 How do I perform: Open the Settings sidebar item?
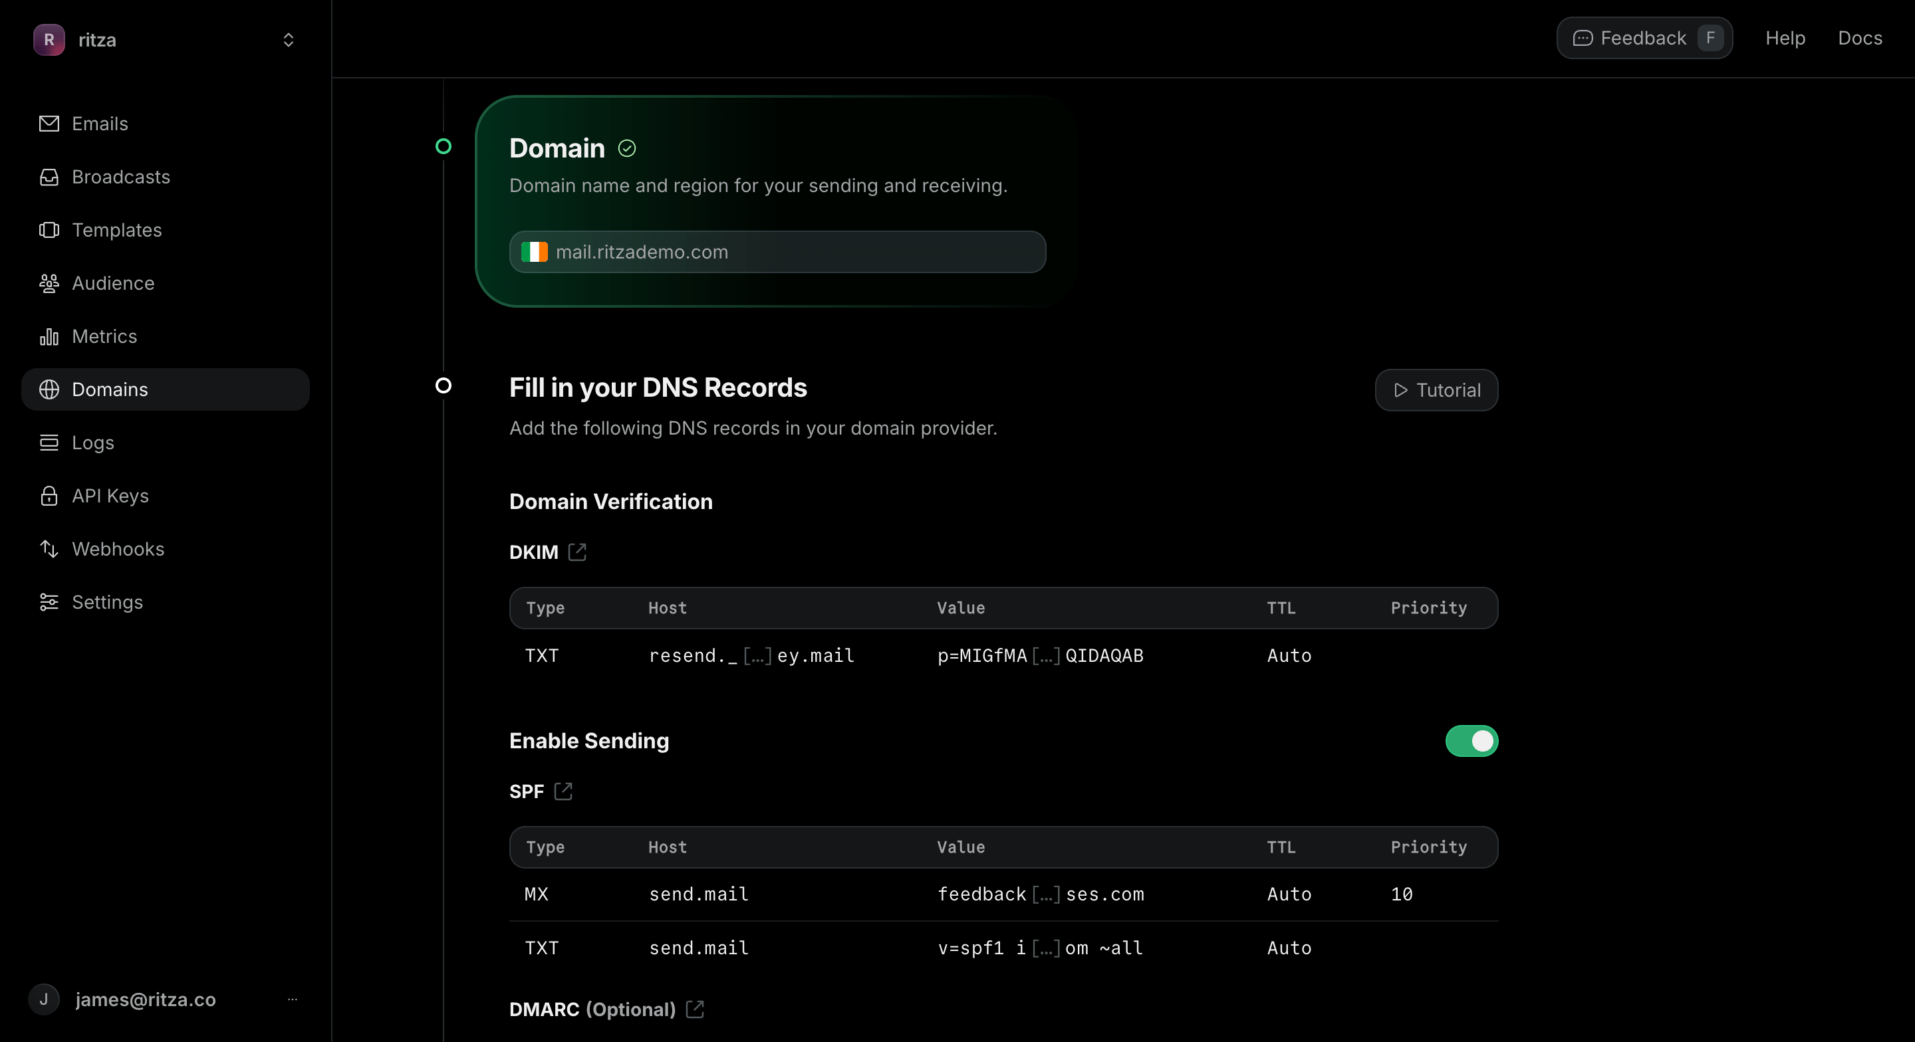point(107,602)
